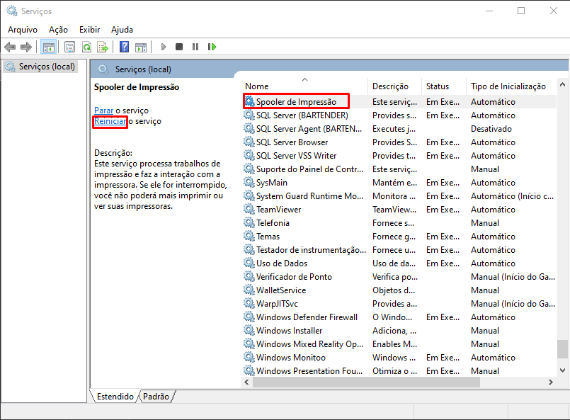Click the Refresh toolbar icon

pos(86,47)
